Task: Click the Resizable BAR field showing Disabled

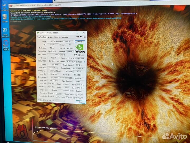Action: (x=79, y=91)
